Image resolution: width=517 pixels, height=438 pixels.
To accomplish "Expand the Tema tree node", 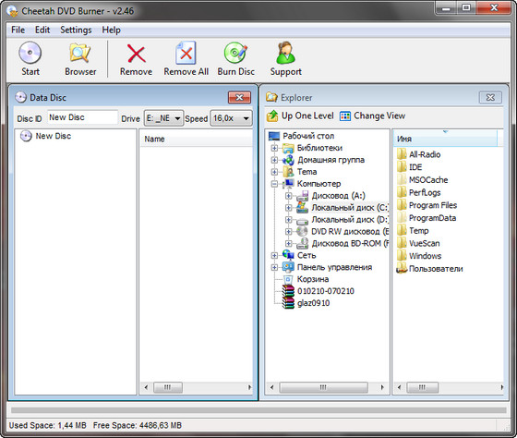I will tap(274, 172).
